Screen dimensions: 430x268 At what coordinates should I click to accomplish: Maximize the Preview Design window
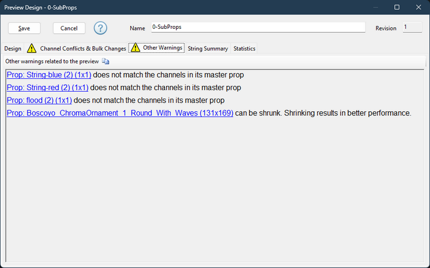[x=397, y=7]
